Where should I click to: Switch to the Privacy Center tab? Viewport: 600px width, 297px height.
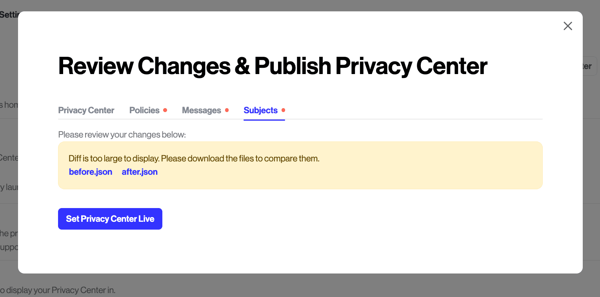86,110
